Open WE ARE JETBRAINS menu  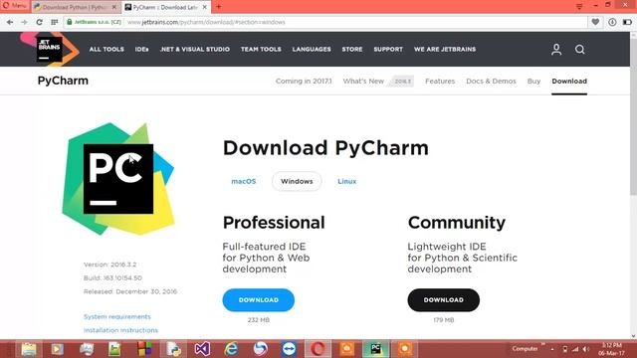tap(445, 49)
